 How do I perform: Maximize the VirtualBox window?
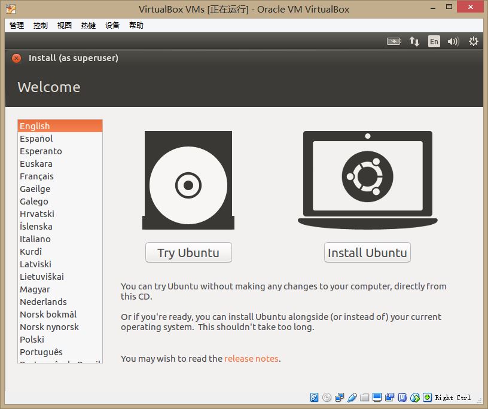pos(449,7)
